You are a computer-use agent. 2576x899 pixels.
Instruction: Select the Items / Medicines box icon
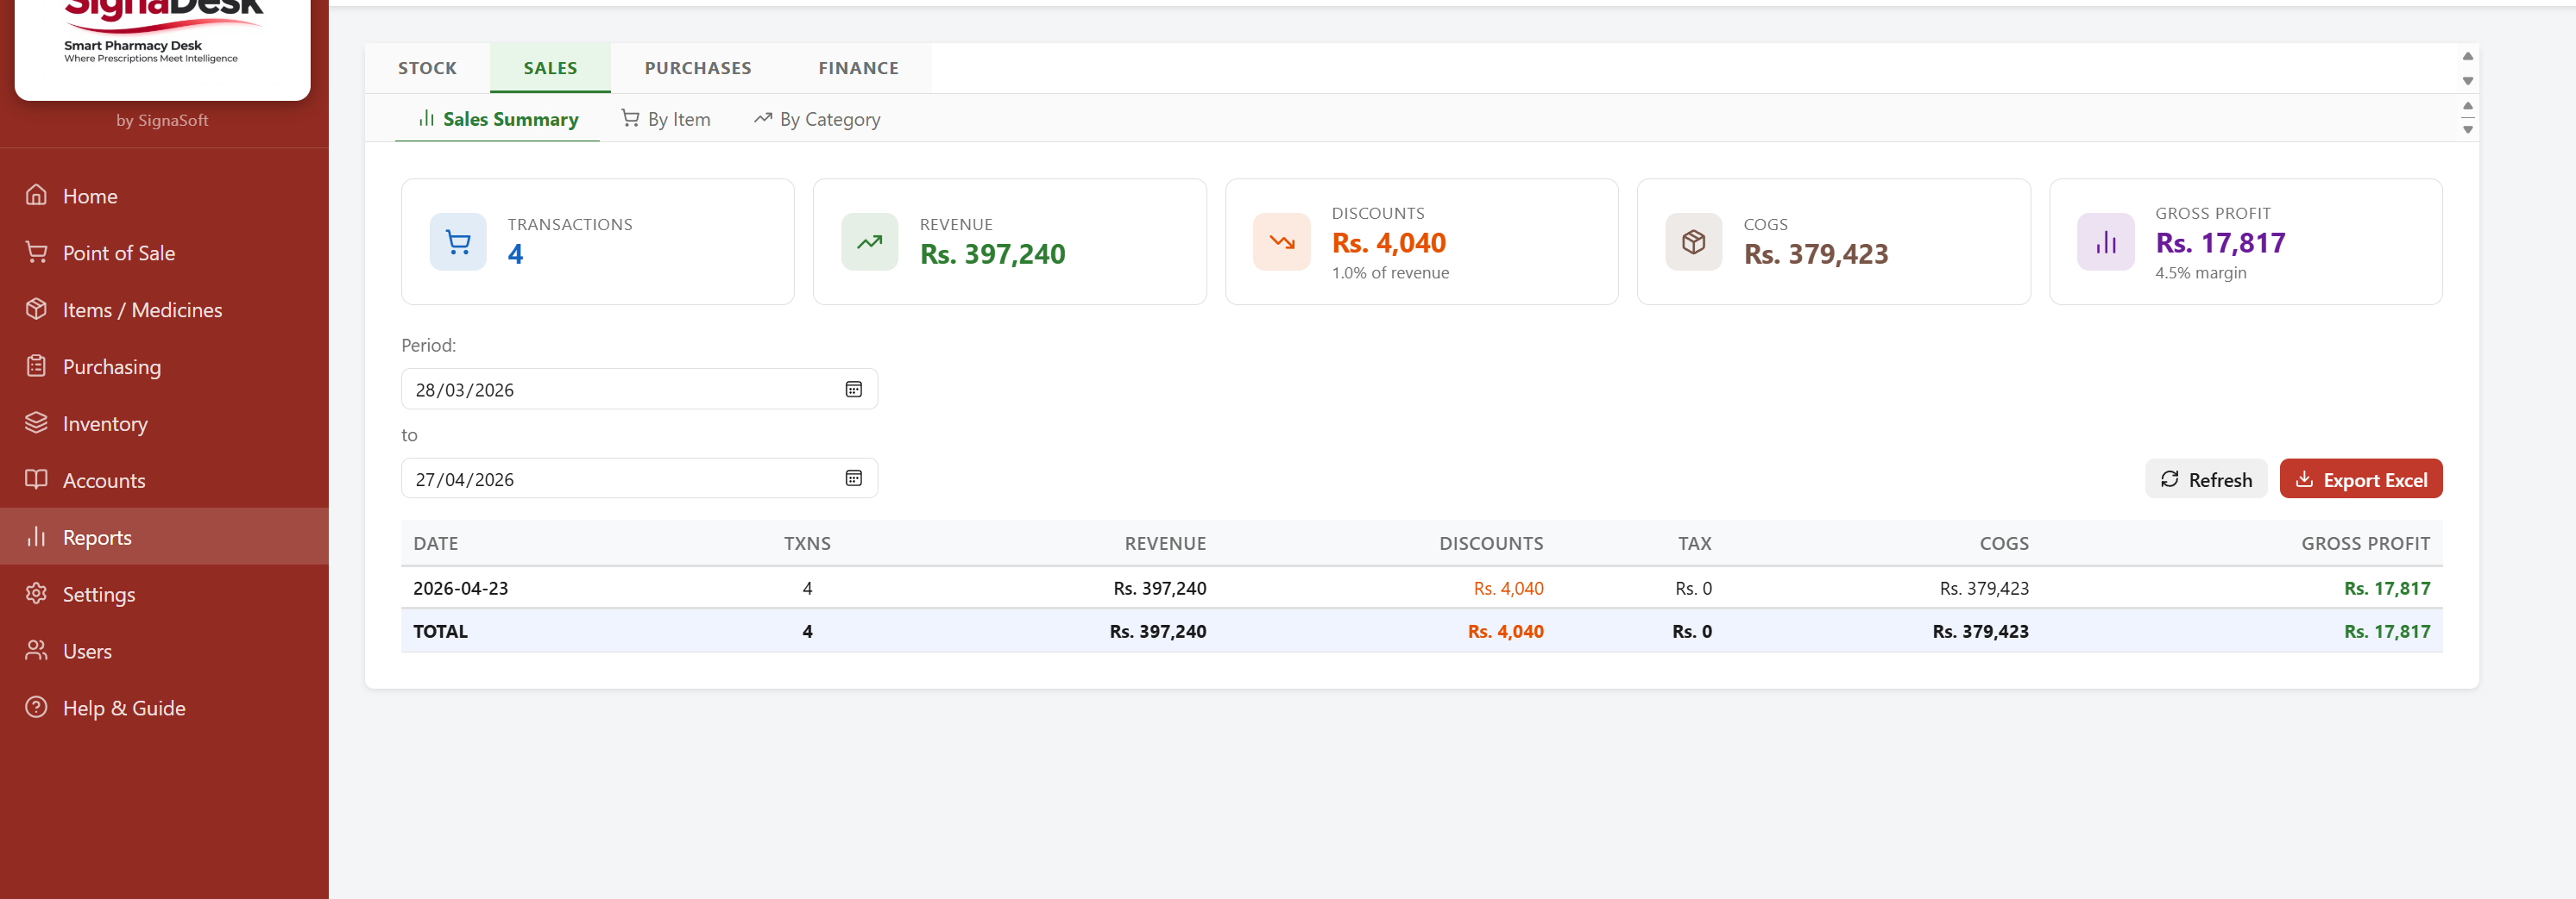(37, 309)
